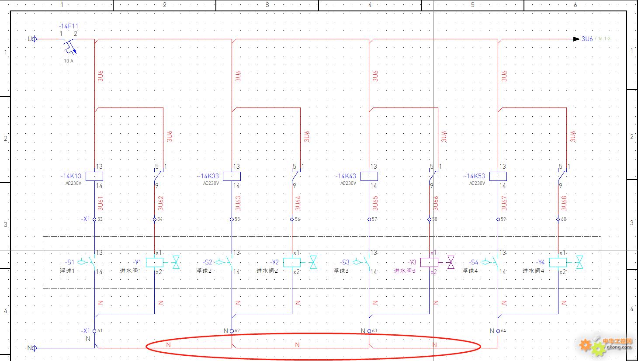Select the '-14K43' device tag label
Screen dimensions: 638x361
coord(345,176)
